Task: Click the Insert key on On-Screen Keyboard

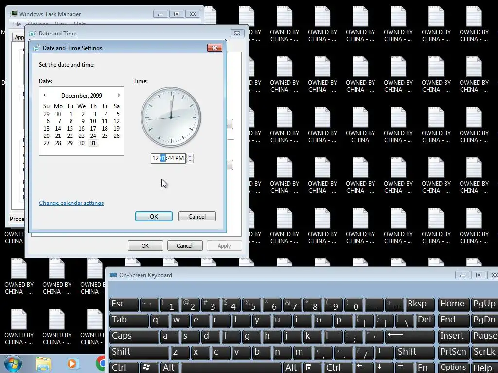Action: (454, 336)
